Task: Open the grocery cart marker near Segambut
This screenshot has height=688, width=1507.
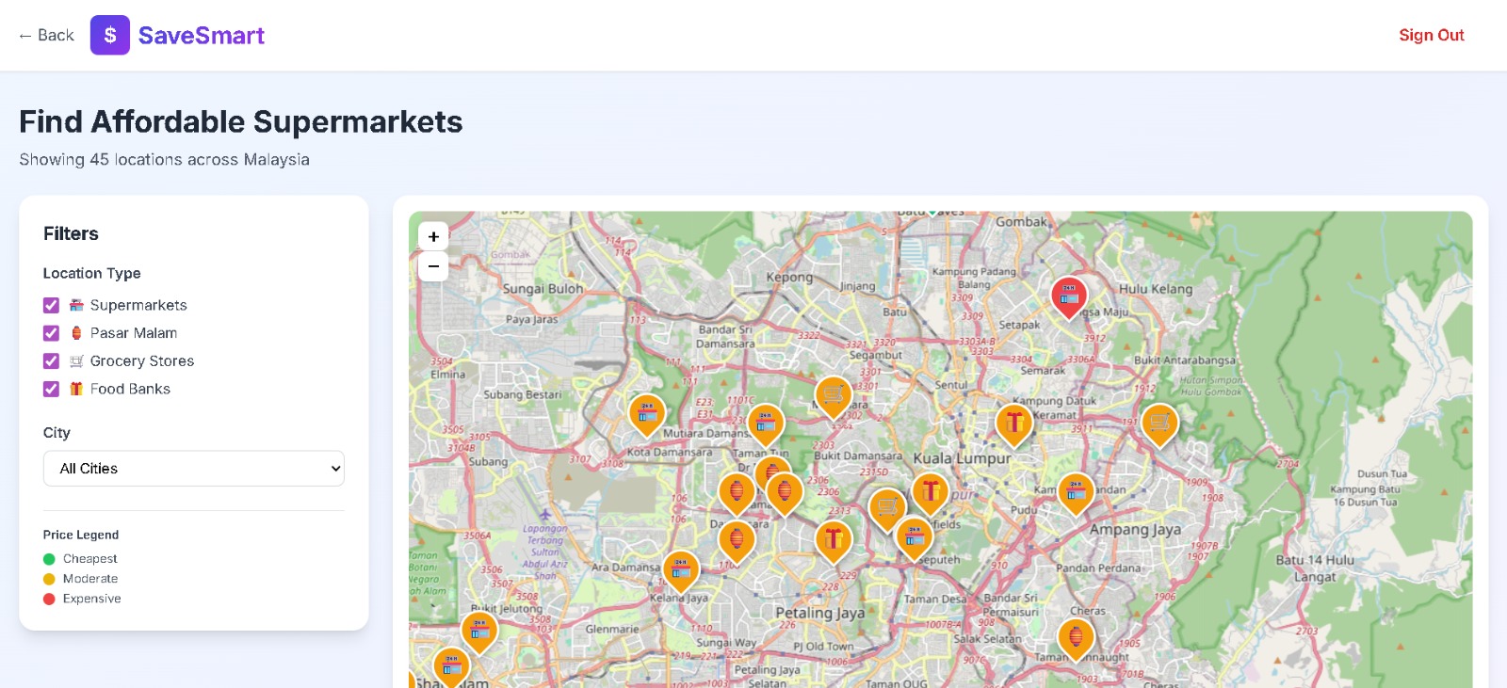Action: coord(833,395)
